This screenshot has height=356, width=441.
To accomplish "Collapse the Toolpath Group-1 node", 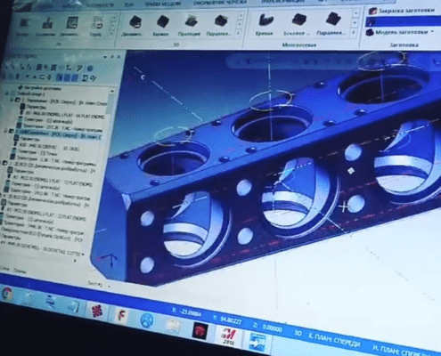I will point(8,93).
